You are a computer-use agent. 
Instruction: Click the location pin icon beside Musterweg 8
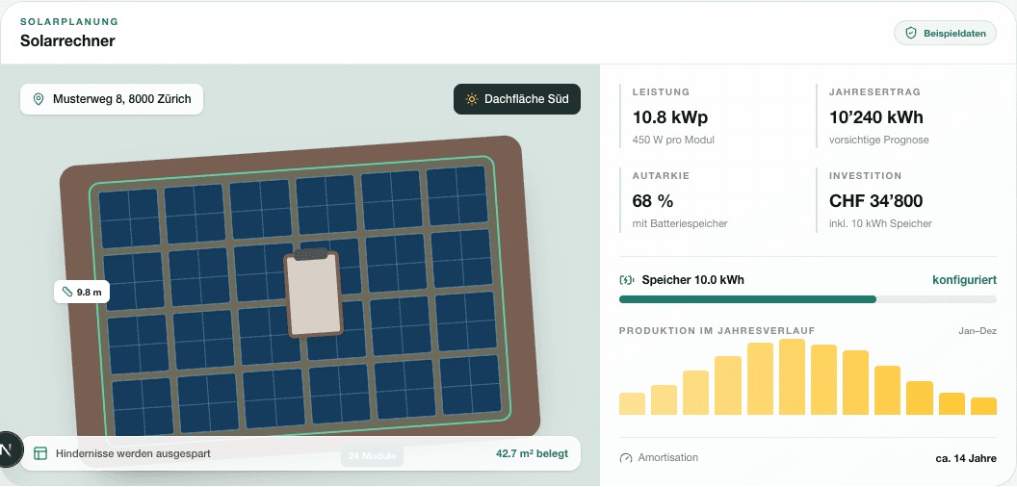[x=39, y=99]
